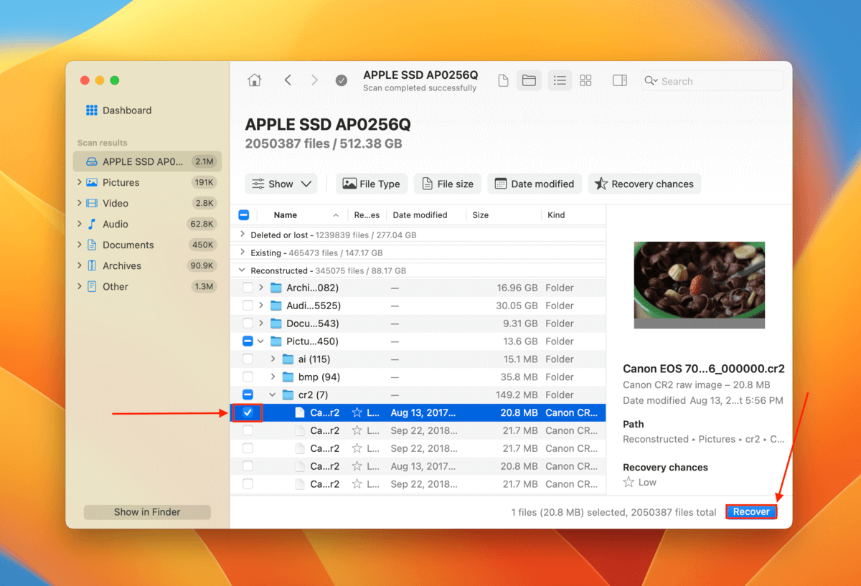
Task: Sort by Date modified column header
Action: click(420, 214)
